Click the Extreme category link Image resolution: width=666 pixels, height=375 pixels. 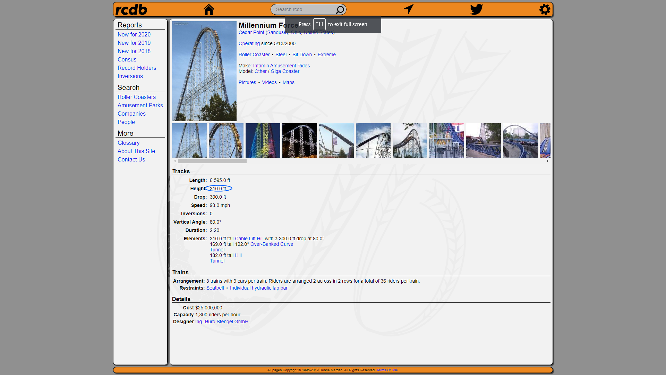[x=327, y=55]
